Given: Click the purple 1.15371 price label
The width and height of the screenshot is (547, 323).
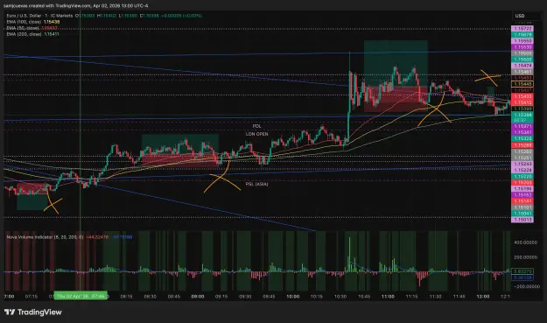Looking at the screenshot, I should (522, 126).
